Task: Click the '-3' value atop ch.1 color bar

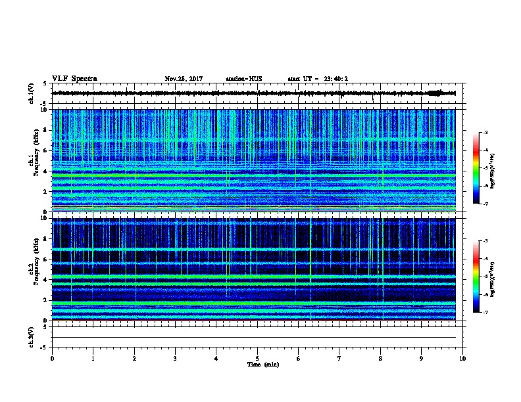Action: tap(485, 132)
